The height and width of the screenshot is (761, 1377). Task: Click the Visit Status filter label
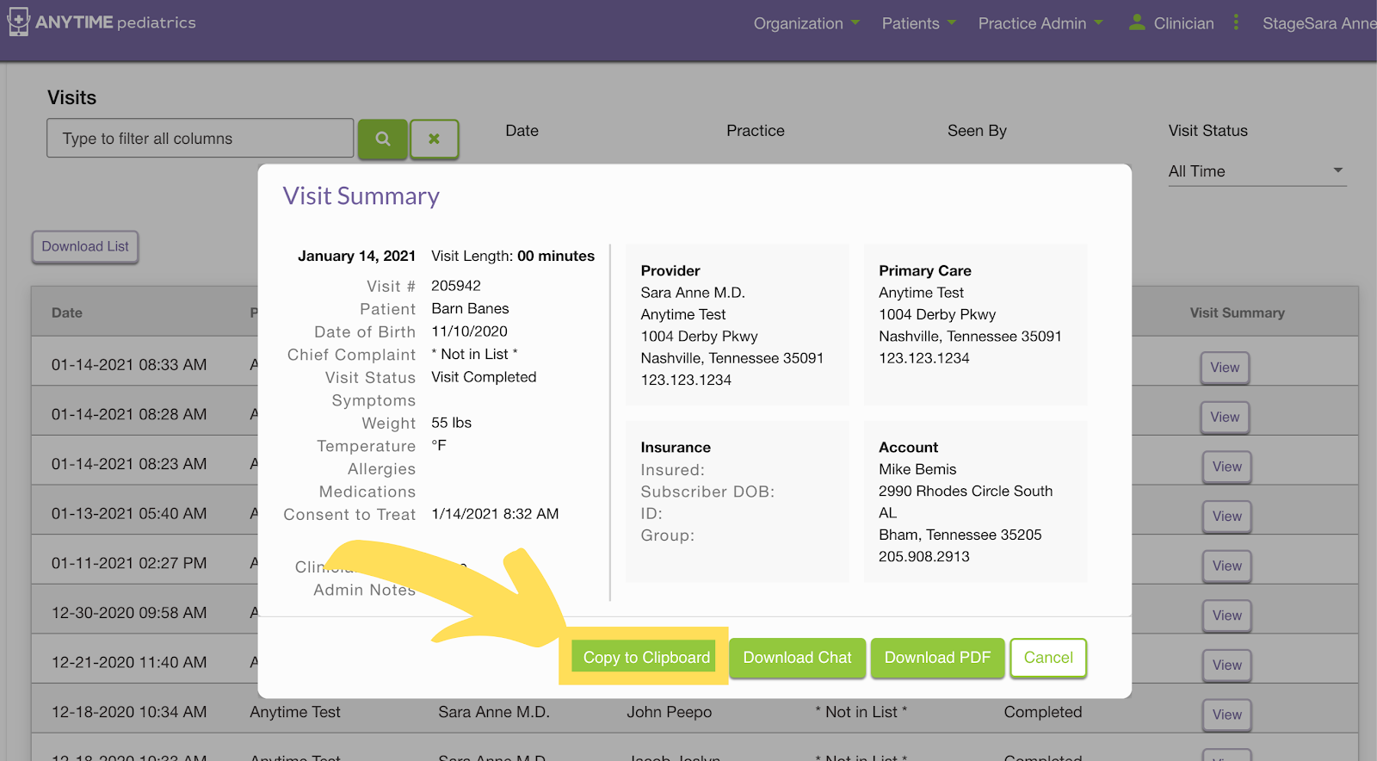point(1207,131)
